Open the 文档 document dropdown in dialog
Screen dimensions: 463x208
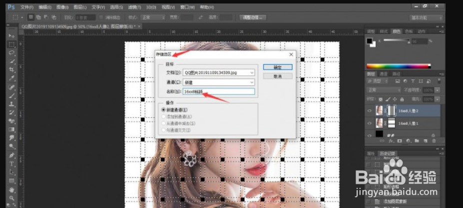(219, 72)
